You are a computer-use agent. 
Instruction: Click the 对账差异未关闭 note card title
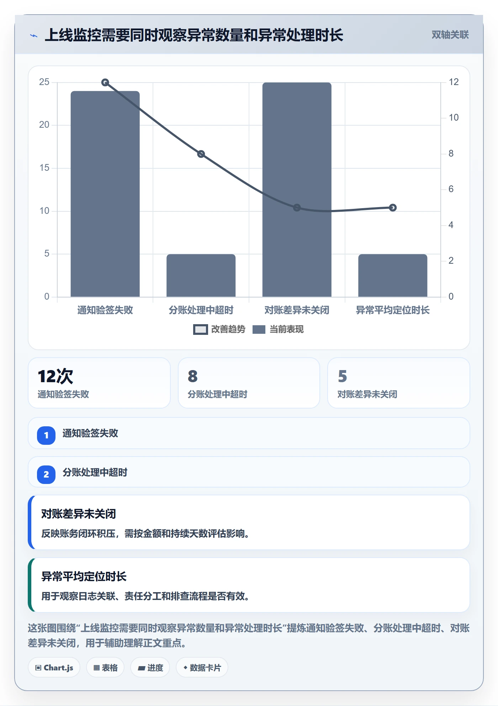point(79,514)
